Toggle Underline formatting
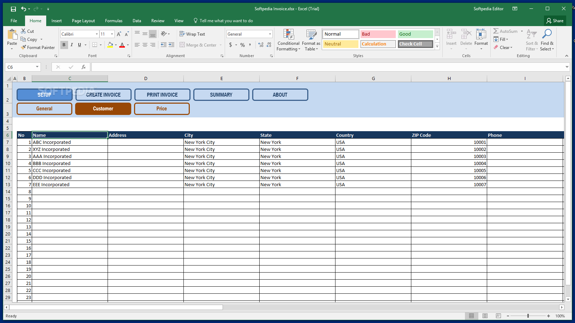This screenshot has height=323, width=575. (x=79, y=45)
